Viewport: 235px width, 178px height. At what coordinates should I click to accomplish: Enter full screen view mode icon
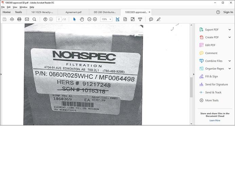tap(133, 19)
